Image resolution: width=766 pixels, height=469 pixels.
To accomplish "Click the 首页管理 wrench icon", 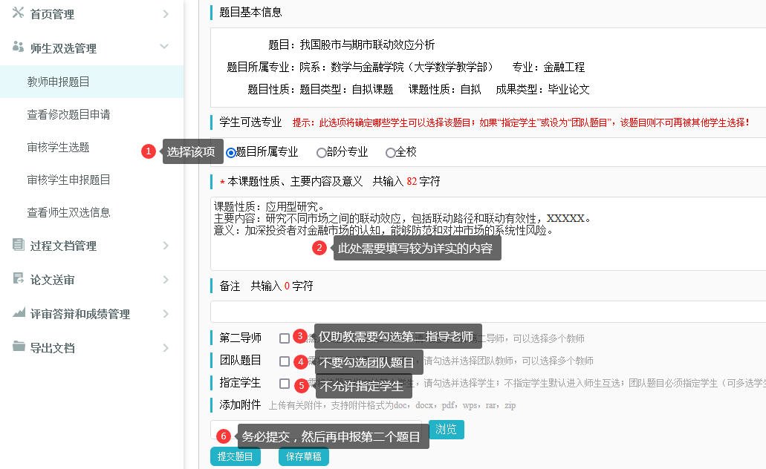I will tap(19, 14).
